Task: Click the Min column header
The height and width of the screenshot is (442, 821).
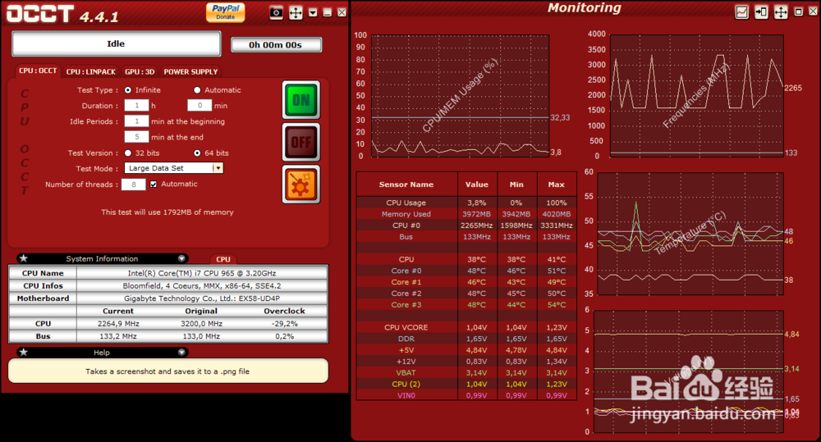Action: pos(516,185)
